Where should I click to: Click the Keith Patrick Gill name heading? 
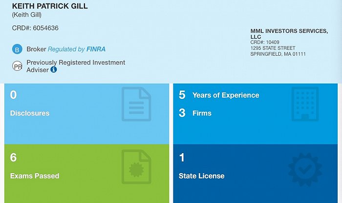(50, 6)
